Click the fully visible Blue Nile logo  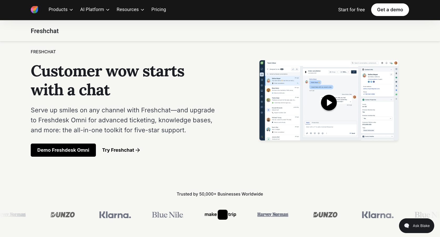168,215
